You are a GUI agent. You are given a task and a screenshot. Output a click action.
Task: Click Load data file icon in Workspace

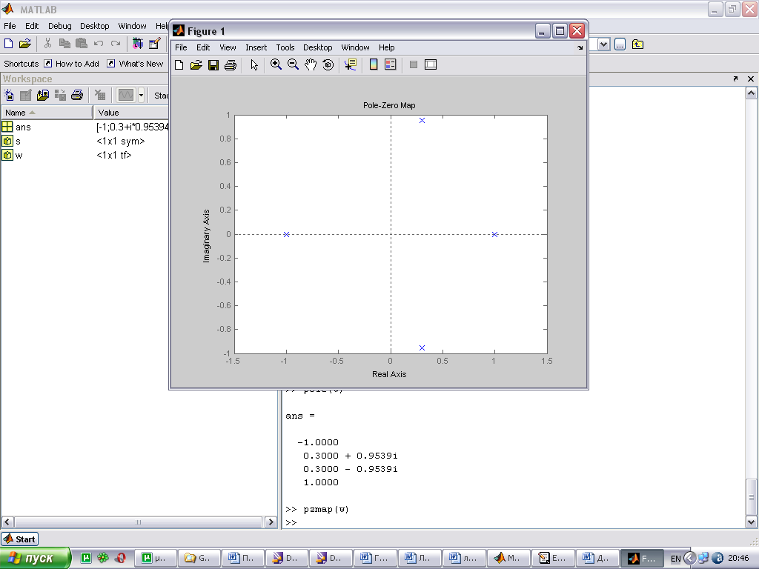pyautogui.click(x=42, y=95)
